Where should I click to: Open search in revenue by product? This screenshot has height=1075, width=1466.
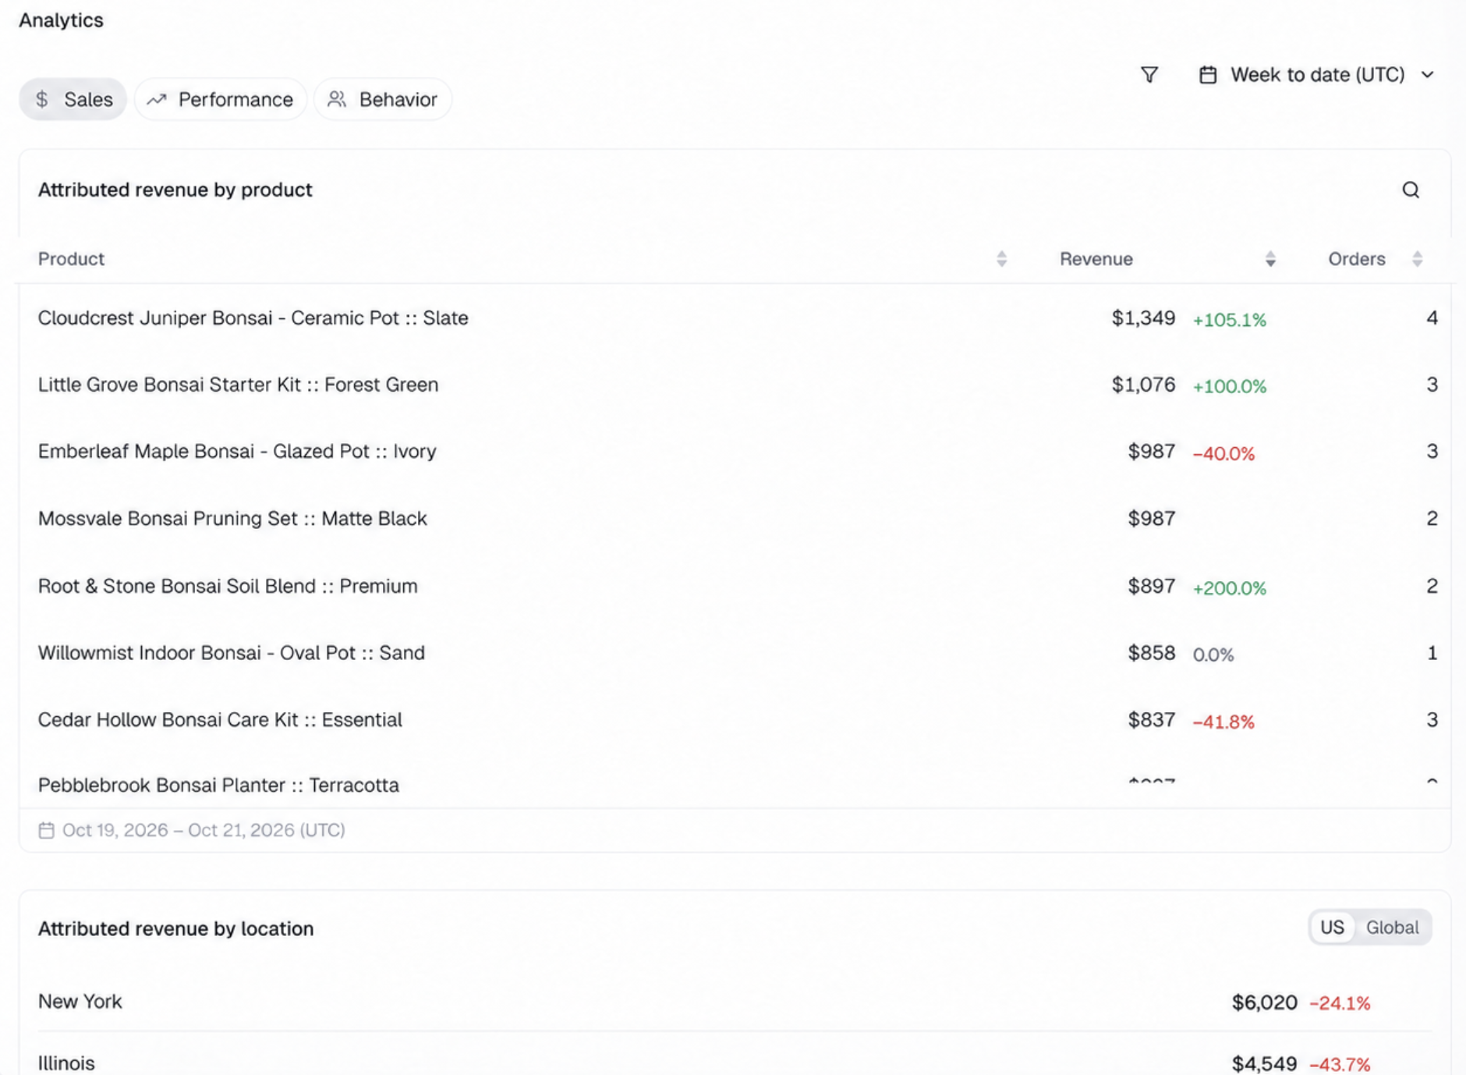click(x=1411, y=190)
